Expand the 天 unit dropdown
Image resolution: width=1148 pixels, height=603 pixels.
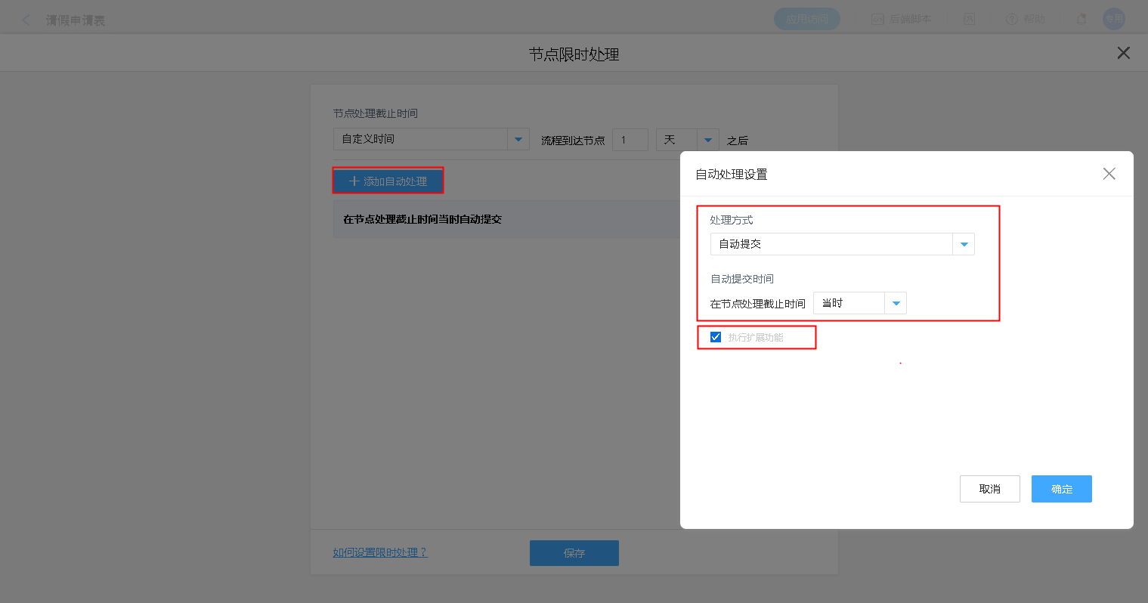coord(687,140)
